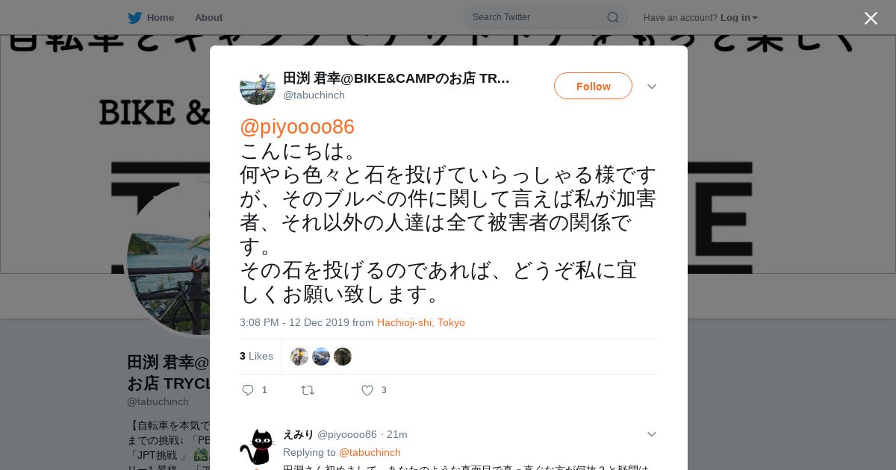Click the reply speech bubble icon
The height and width of the screenshot is (470, 896).
(x=249, y=390)
